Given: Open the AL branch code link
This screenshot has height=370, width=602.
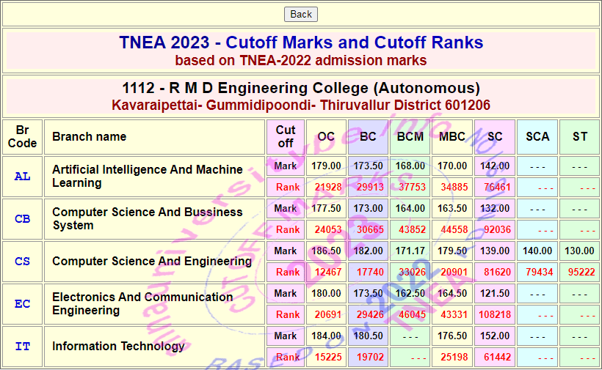Looking at the screenshot, I should coord(22,177).
